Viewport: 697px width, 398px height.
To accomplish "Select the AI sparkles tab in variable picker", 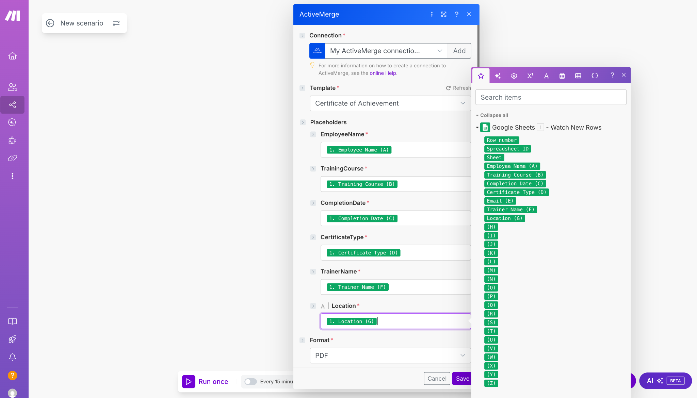I will click(497, 76).
